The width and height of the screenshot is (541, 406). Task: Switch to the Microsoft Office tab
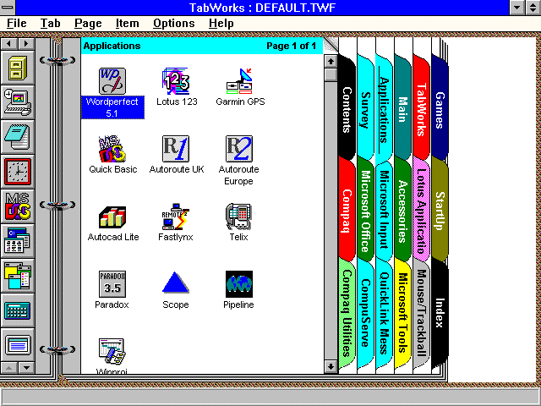pos(366,211)
